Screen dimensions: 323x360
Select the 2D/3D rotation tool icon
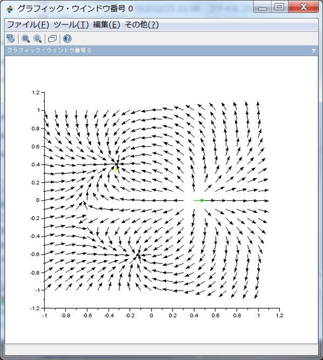[x=11, y=38]
